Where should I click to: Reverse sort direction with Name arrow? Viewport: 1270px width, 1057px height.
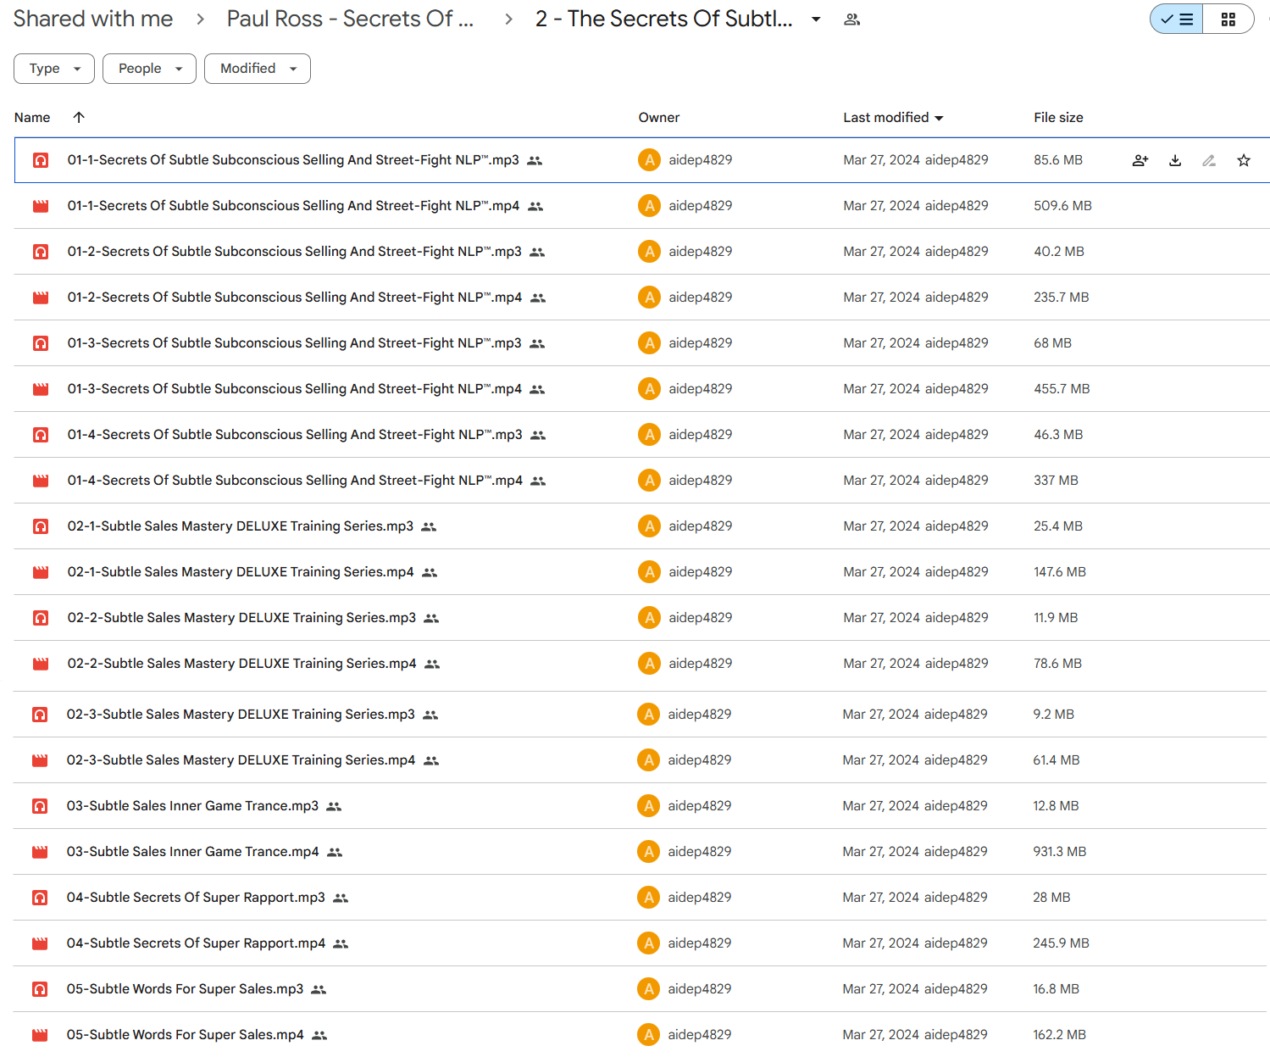[79, 117]
